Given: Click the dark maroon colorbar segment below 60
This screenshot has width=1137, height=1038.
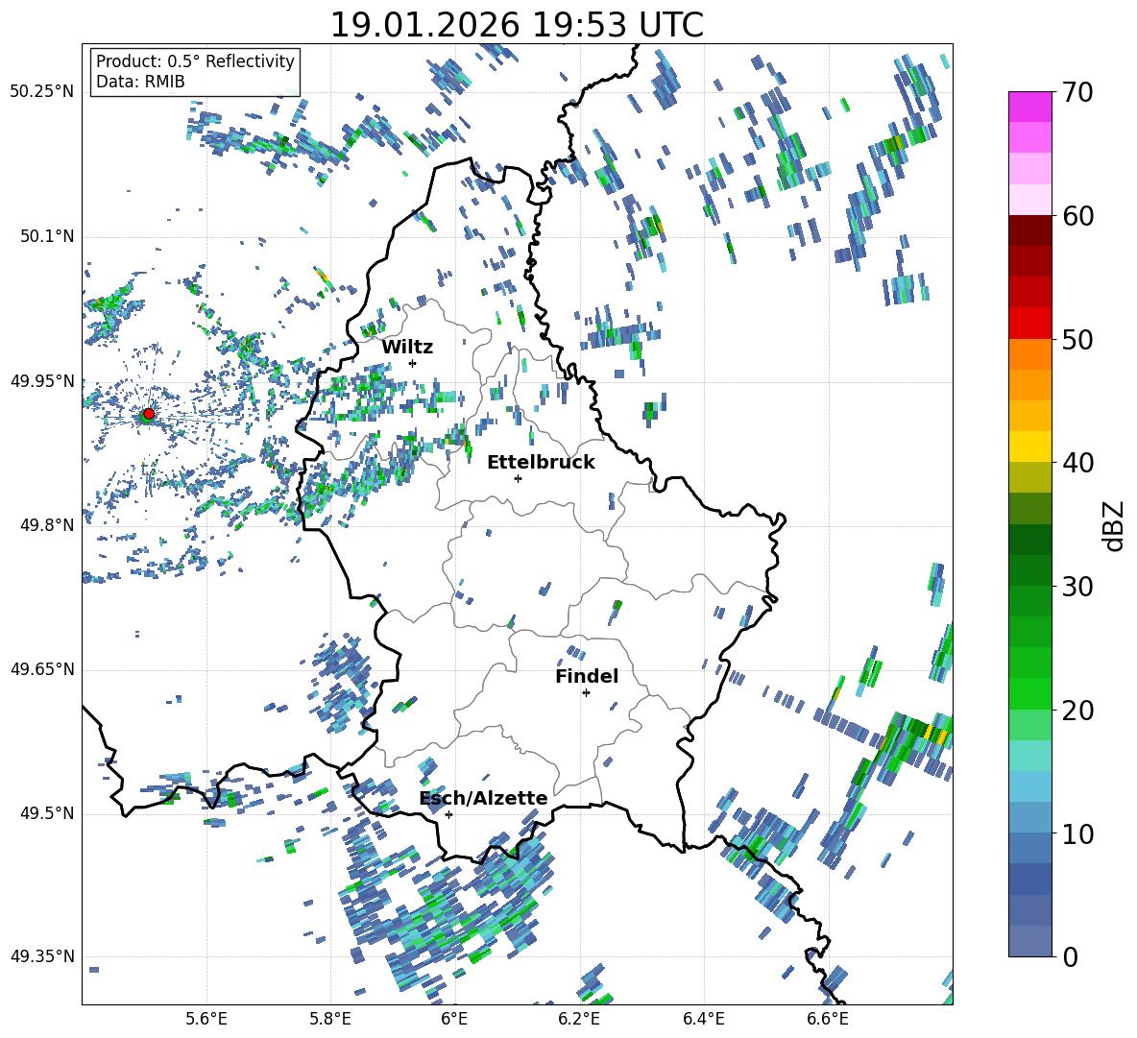Looking at the screenshot, I should coord(1029,230).
